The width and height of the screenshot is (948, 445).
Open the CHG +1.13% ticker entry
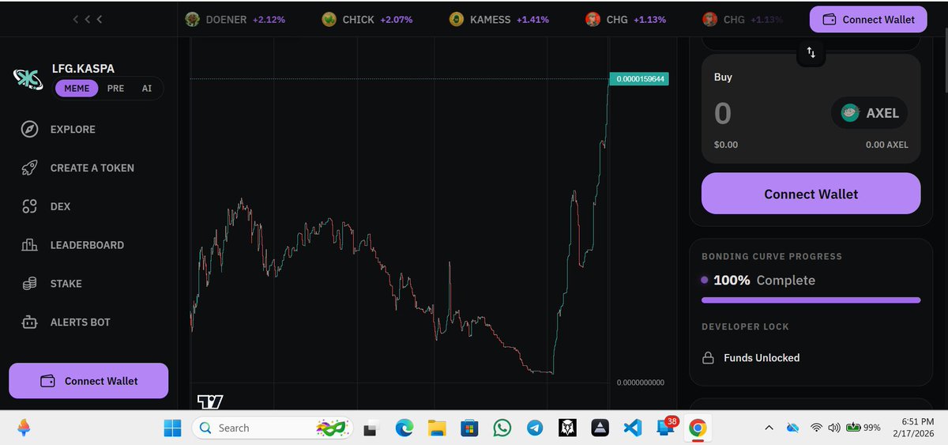tap(626, 19)
